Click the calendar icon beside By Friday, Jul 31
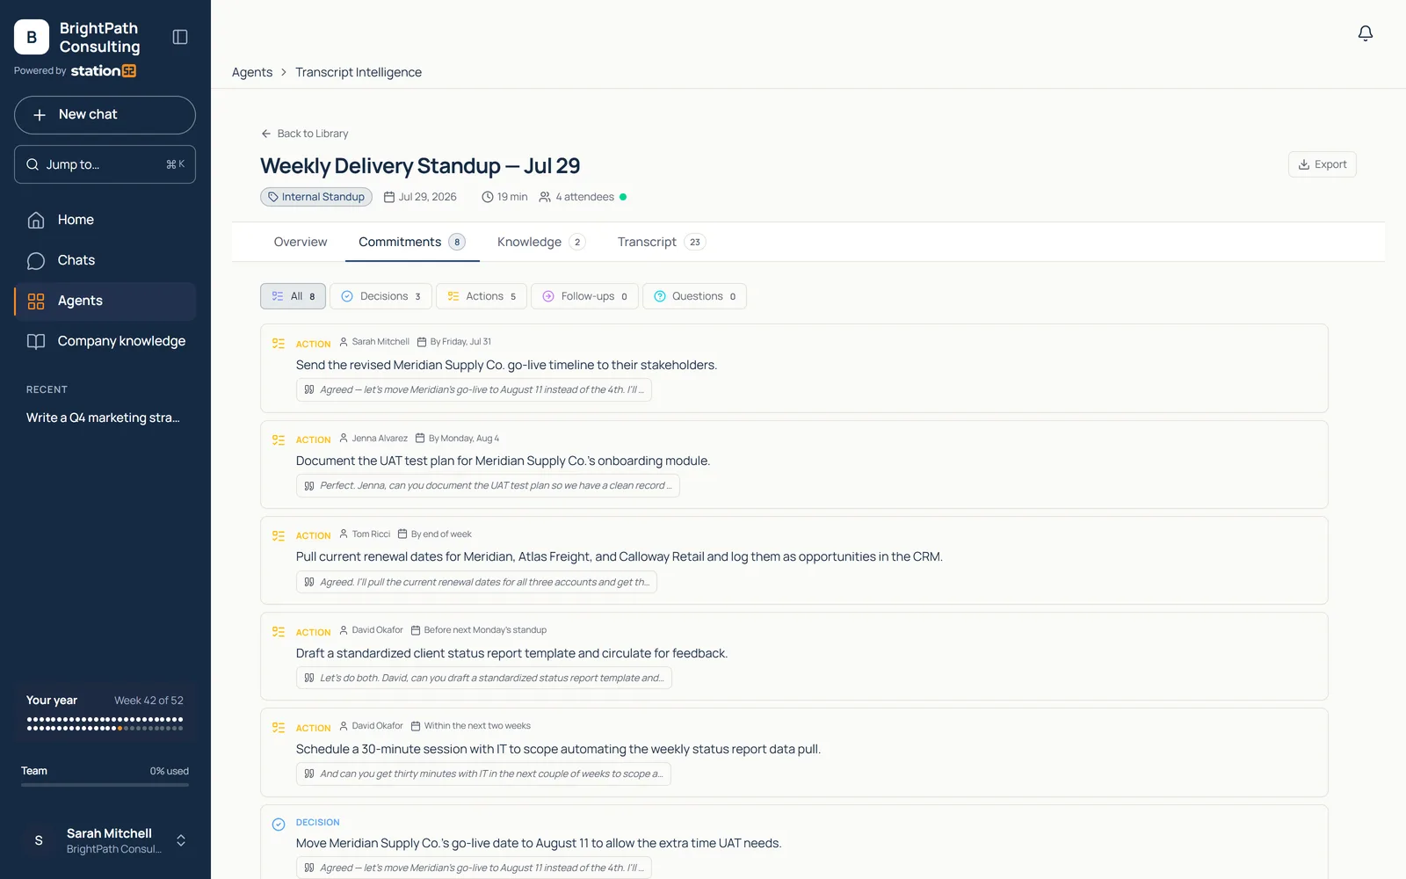Viewport: 1406px width, 879px height. 422,342
